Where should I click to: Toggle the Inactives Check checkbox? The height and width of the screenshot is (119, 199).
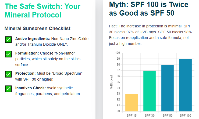pos(8,88)
